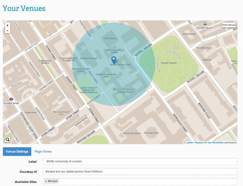243x186 pixels.
Task: Remove the Banipal title tag
Action: coord(46,181)
